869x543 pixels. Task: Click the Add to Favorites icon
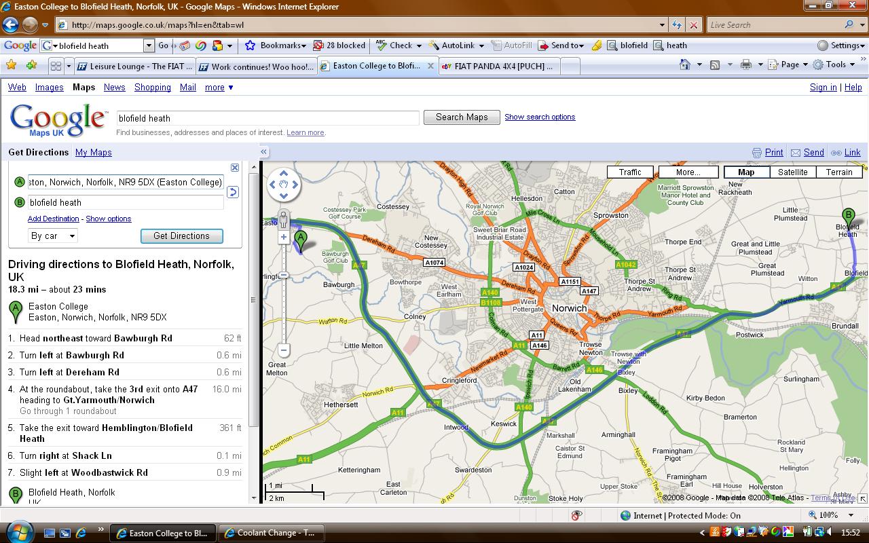[31, 65]
